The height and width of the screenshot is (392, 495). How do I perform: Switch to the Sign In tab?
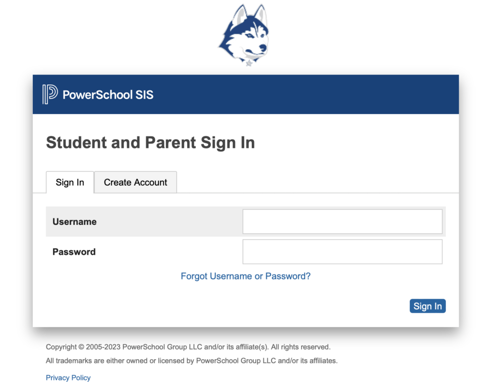coord(70,182)
